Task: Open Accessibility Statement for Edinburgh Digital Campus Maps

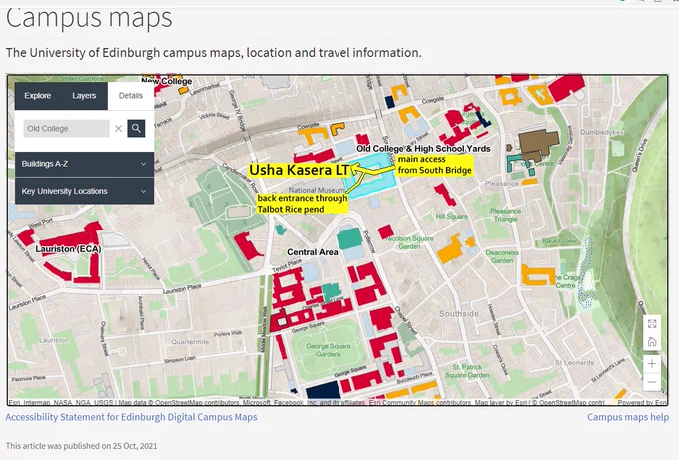Action: coord(131,417)
